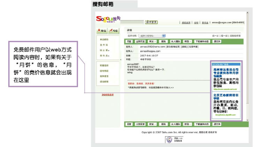Open the 选择内码 encoding dropdown
Screen dimensions: 254x147
coord(152,36)
